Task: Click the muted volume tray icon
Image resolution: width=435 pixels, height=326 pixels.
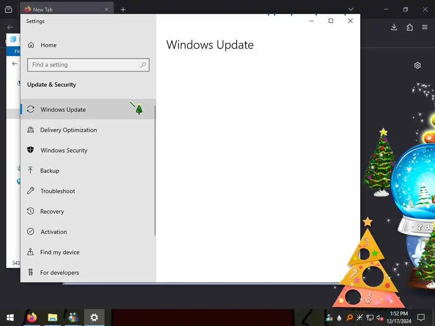Action: tap(379, 318)
